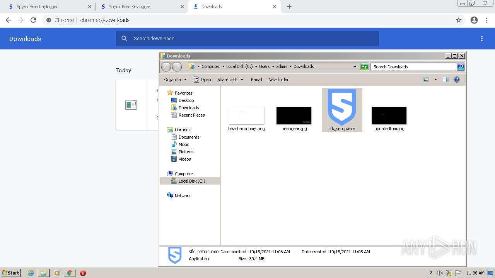
Task: Click the download item file icon
Action: [x=131, y=105]
